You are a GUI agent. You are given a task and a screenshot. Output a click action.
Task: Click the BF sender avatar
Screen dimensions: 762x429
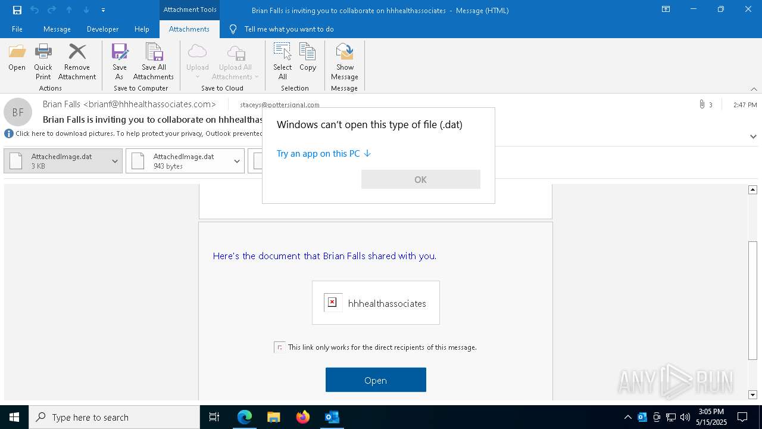18,112
